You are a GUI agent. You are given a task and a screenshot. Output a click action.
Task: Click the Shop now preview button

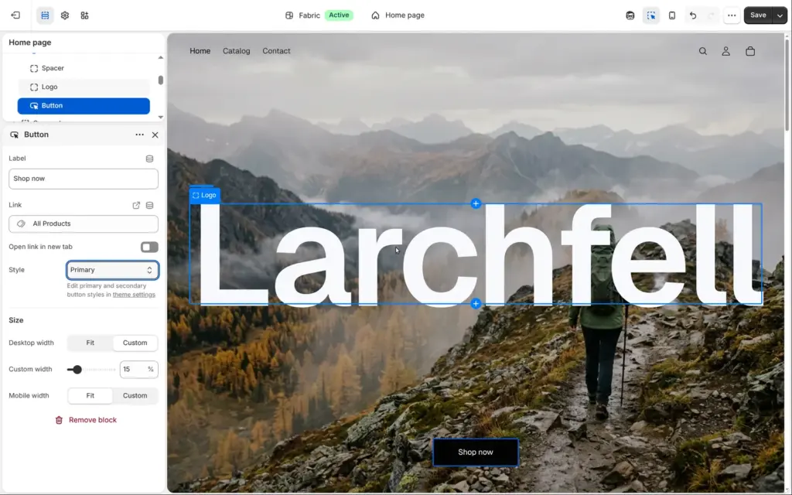476,452
